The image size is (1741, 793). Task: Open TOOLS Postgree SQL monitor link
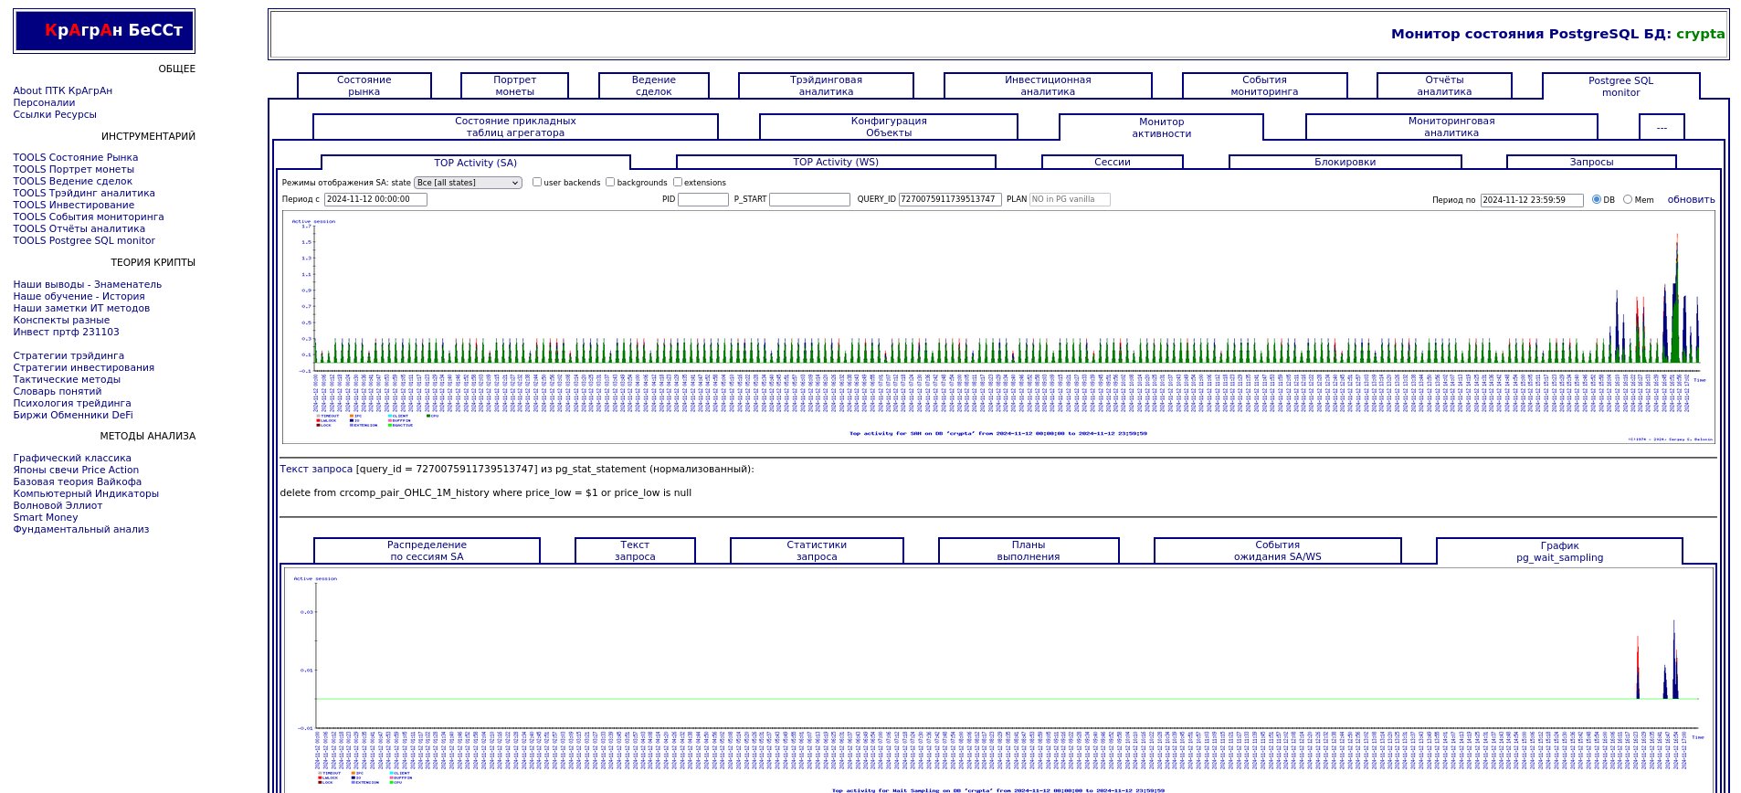[84, 240]
